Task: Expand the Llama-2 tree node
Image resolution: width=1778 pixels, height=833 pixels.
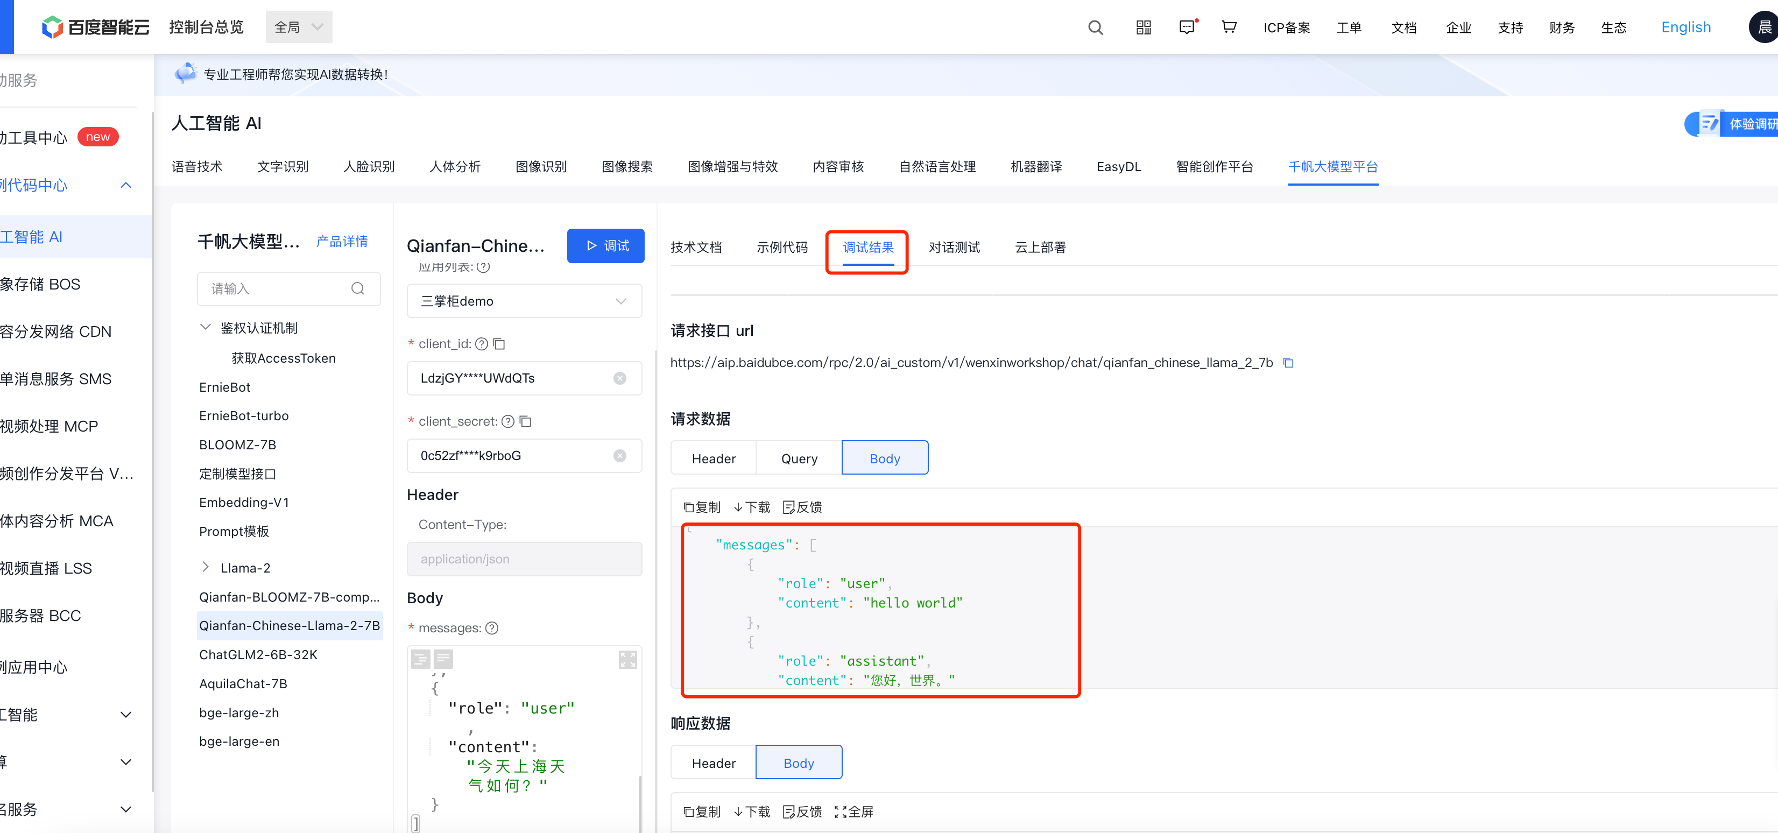Action: [206, 567]
